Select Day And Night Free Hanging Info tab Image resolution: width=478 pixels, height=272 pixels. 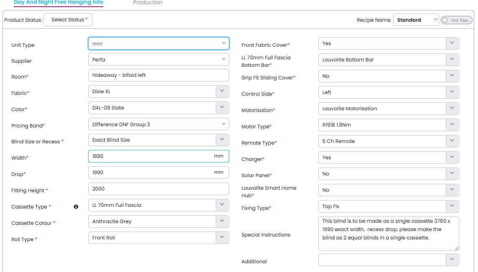click(x=59, y=3)
